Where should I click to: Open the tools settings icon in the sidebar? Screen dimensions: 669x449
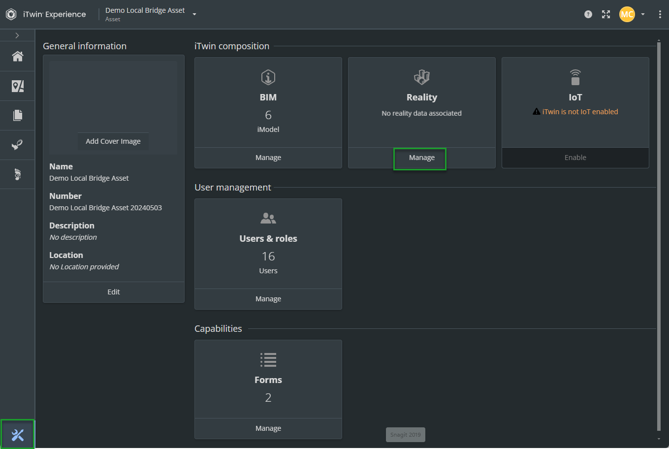pyautogui.click(x=18, y=435)
